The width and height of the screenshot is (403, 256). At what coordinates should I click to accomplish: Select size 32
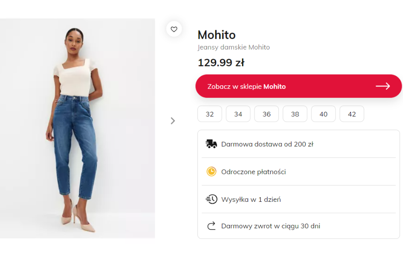(210, 114)
